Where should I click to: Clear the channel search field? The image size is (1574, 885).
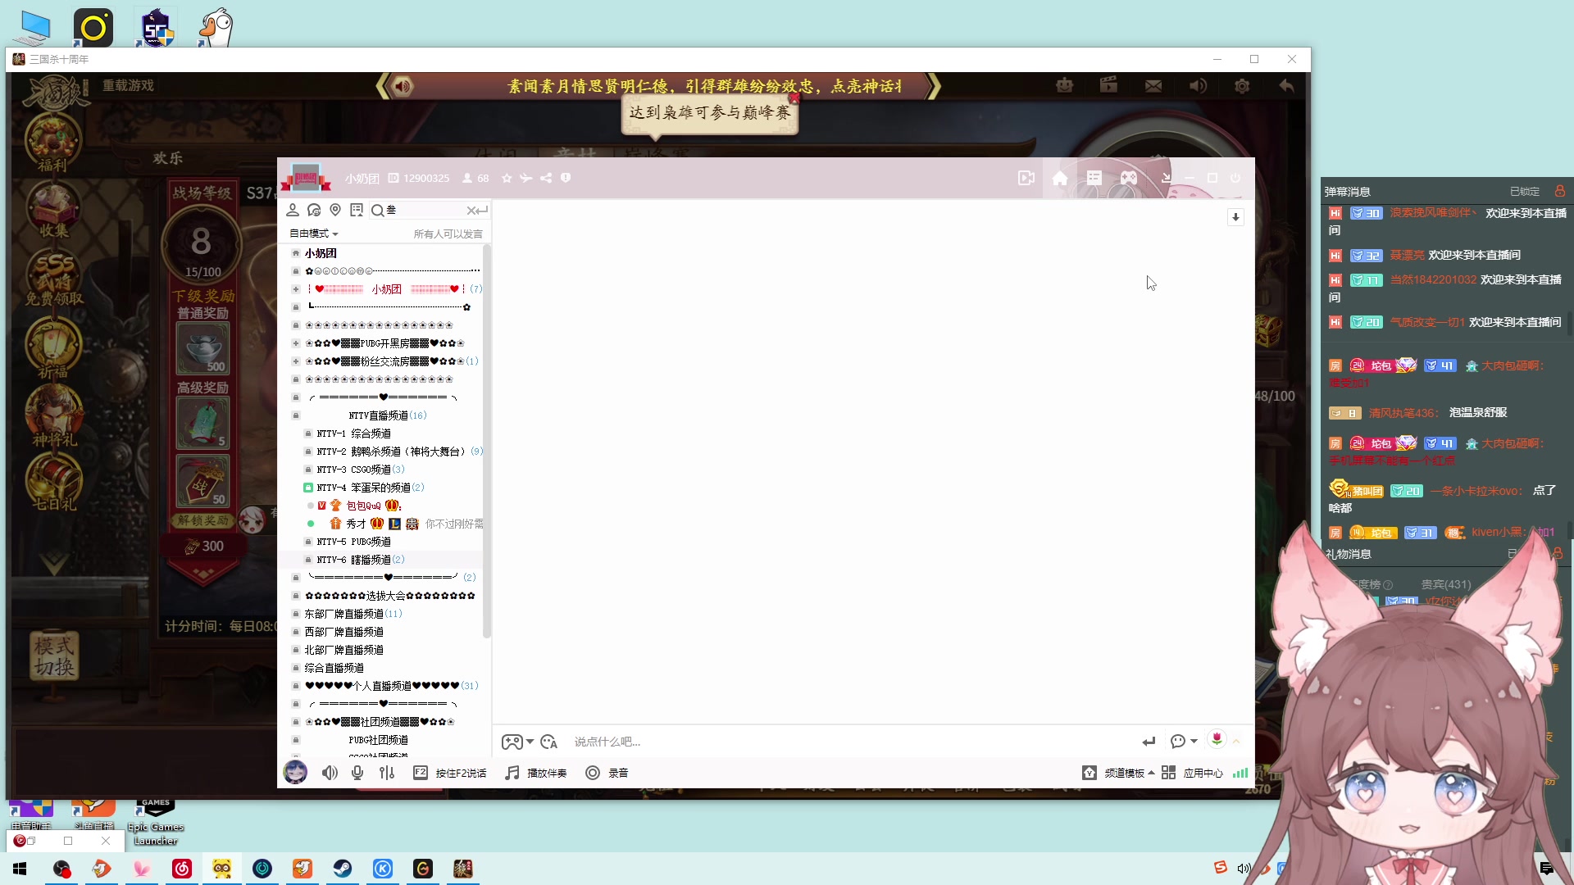(472, 211)
